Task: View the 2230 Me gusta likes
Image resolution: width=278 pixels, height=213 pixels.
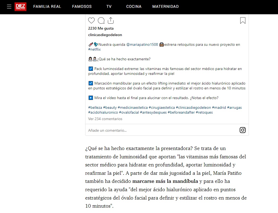Action: pyautogui.click(x=101, y=28)
